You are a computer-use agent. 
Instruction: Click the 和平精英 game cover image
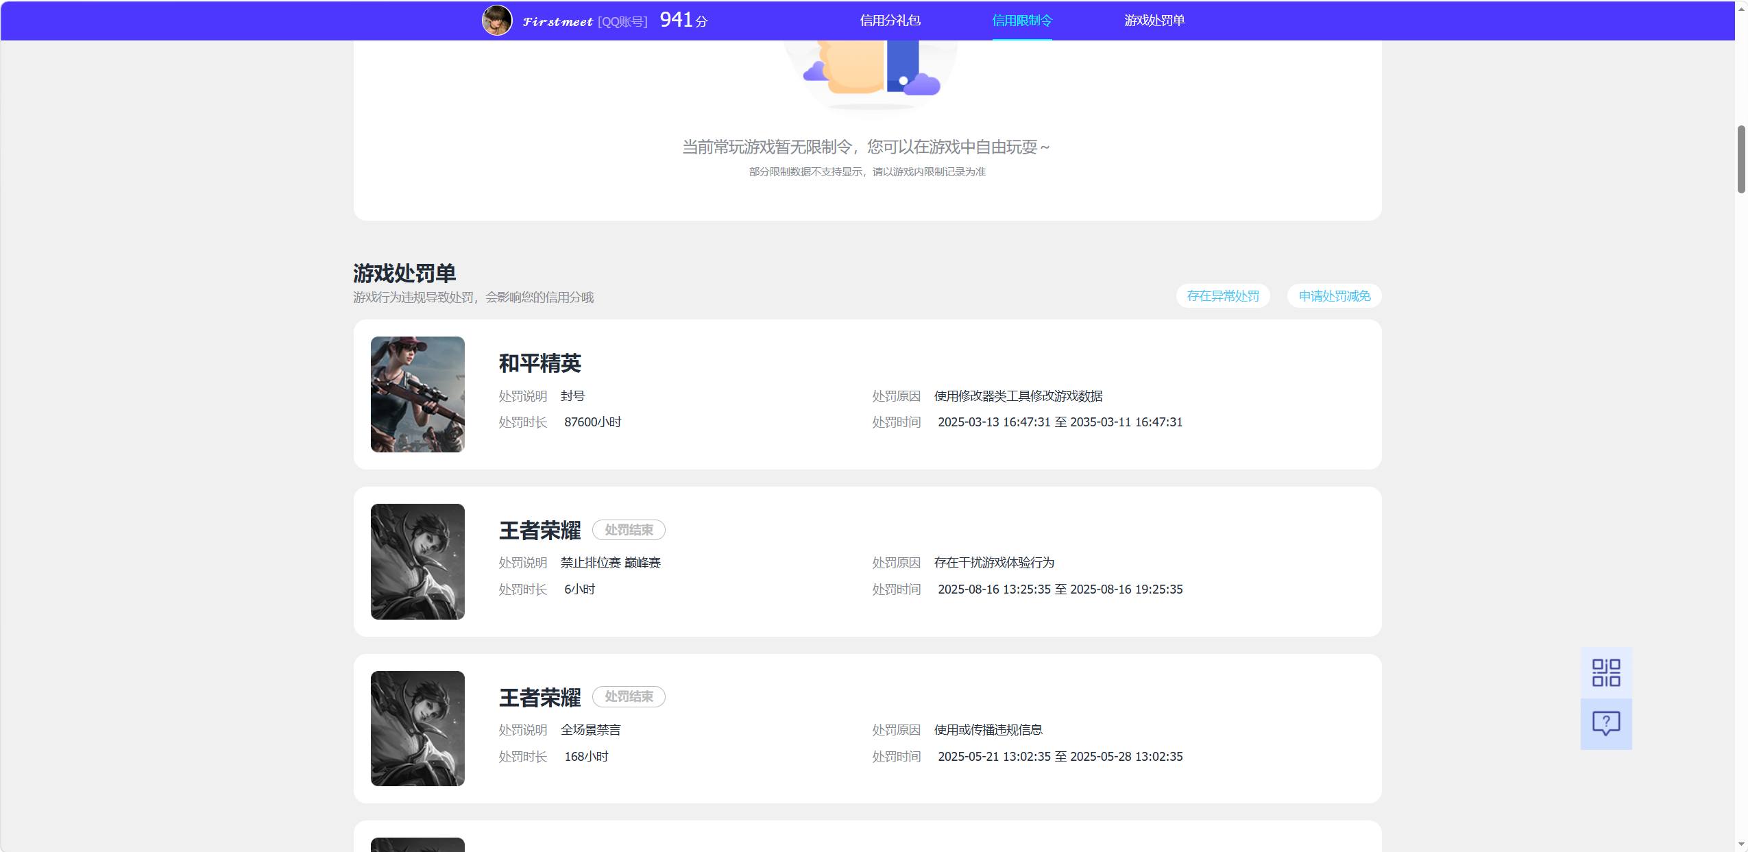[417, 394]
